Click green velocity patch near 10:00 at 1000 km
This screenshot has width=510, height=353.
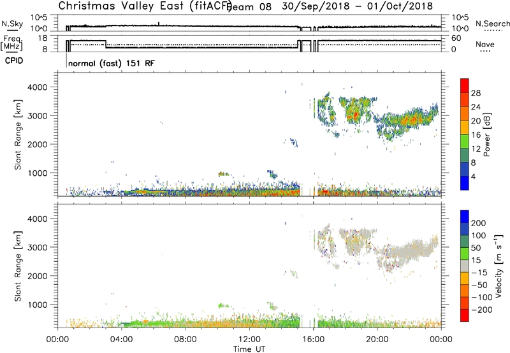point(222,306)
